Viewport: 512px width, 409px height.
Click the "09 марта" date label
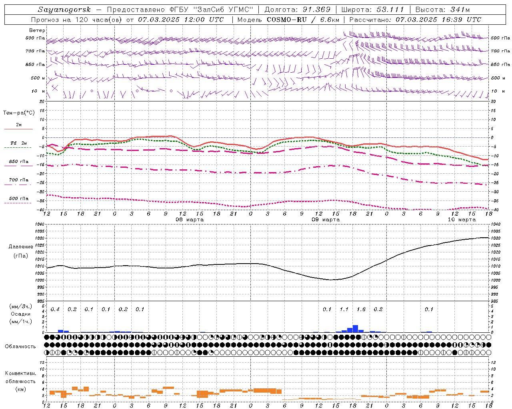(x=326, y=220)
